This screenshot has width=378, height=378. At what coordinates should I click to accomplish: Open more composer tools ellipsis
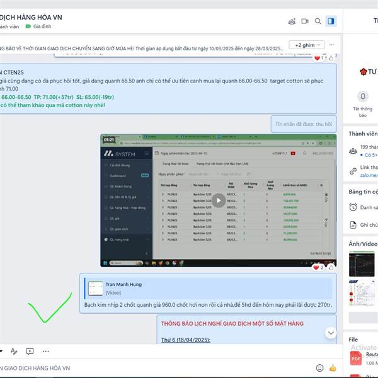[45, 352]
